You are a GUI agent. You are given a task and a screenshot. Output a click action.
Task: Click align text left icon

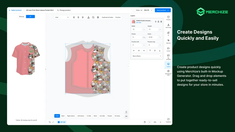tap(74, 17)
